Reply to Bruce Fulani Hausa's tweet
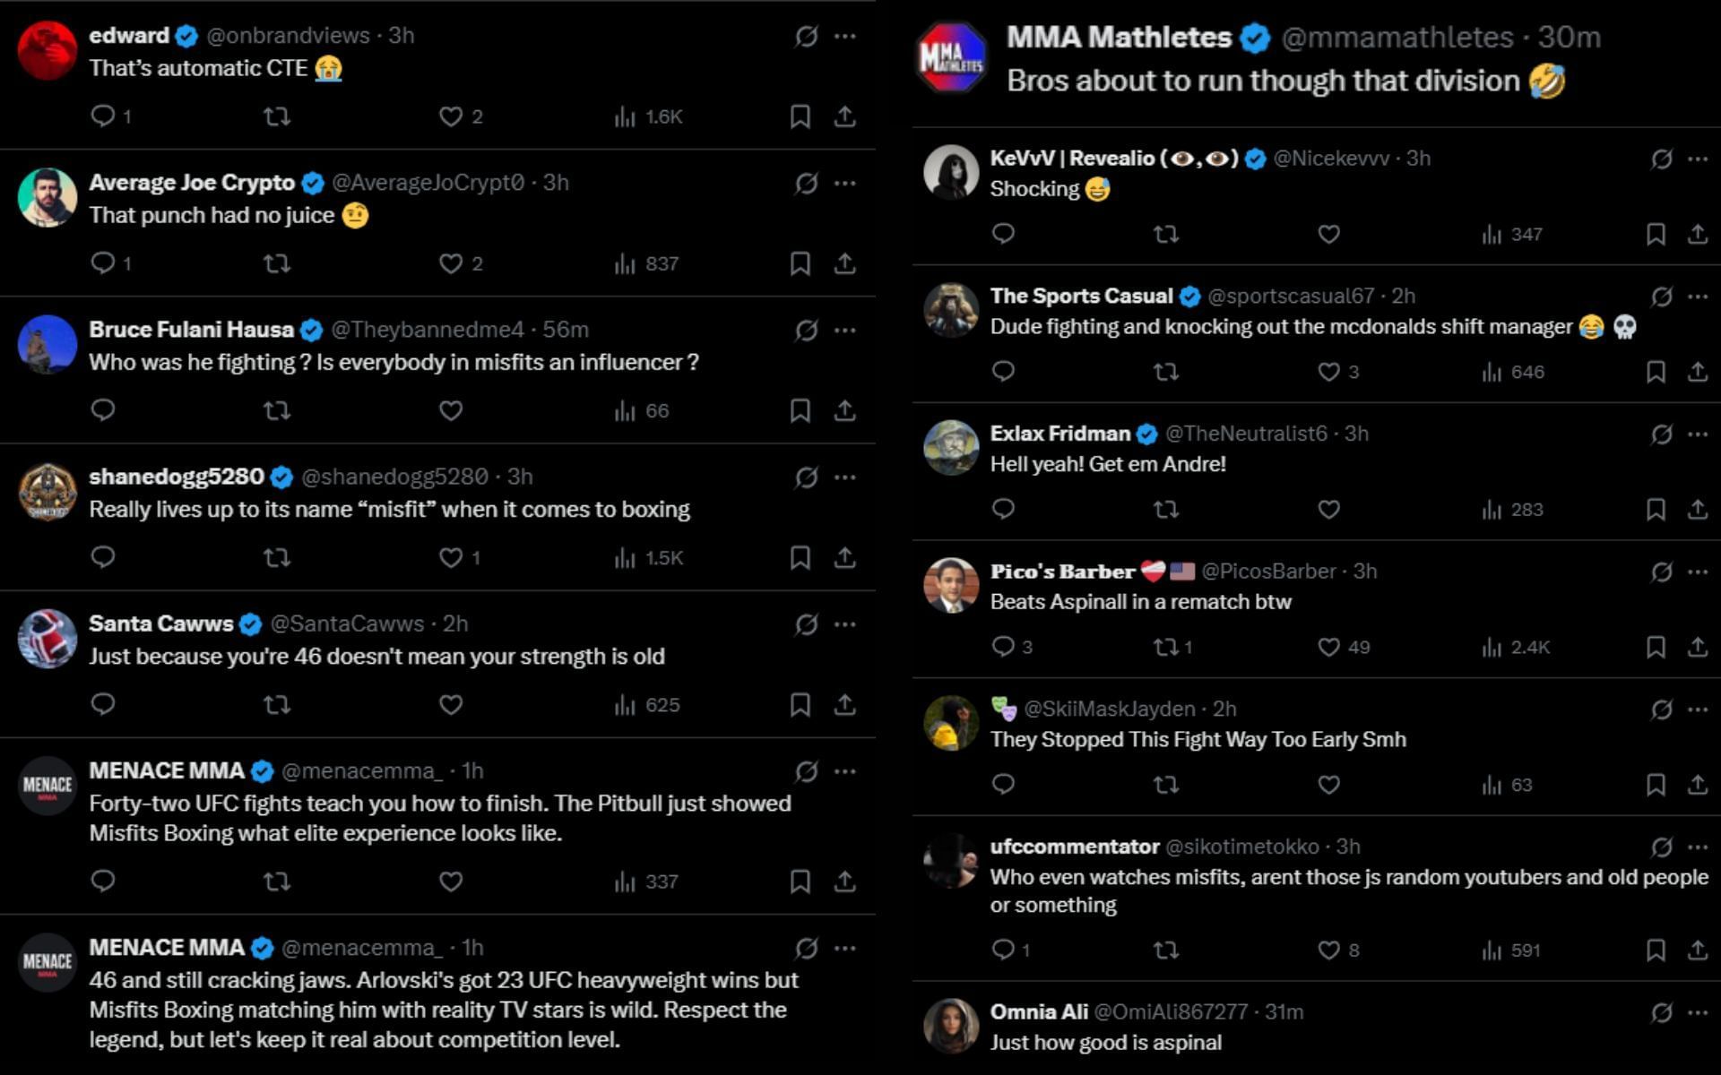 click(105, 411)
